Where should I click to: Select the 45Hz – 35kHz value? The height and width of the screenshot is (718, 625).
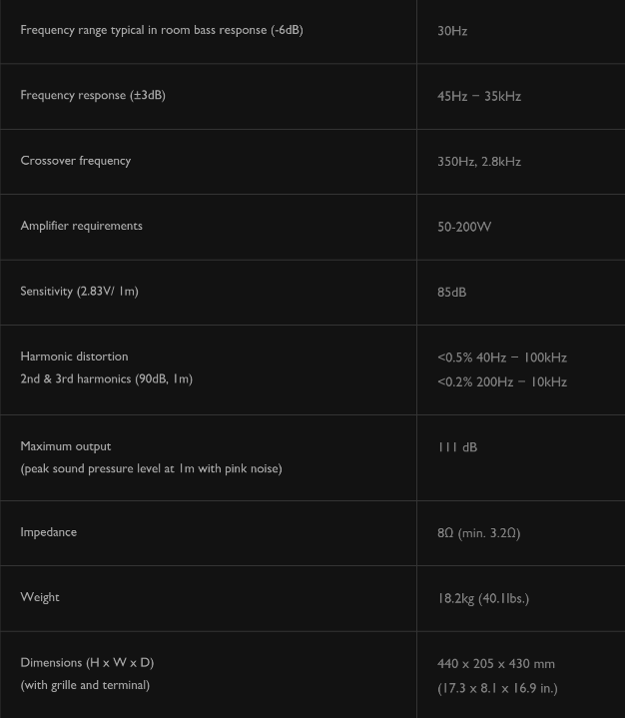(479, 96)
